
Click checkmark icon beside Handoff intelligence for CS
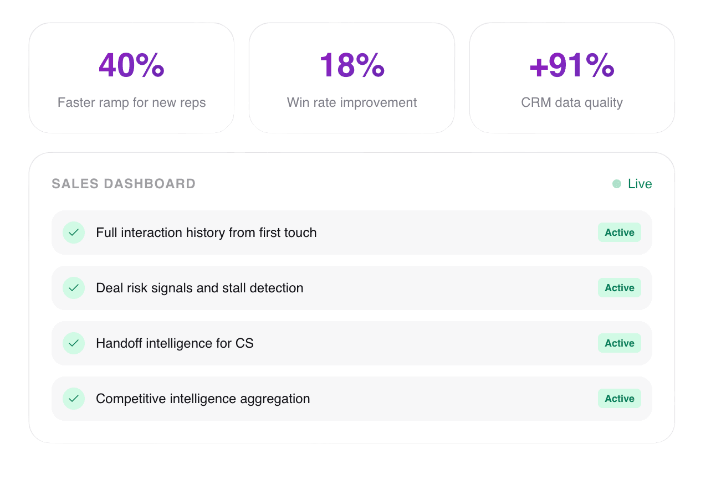point(74,343)
